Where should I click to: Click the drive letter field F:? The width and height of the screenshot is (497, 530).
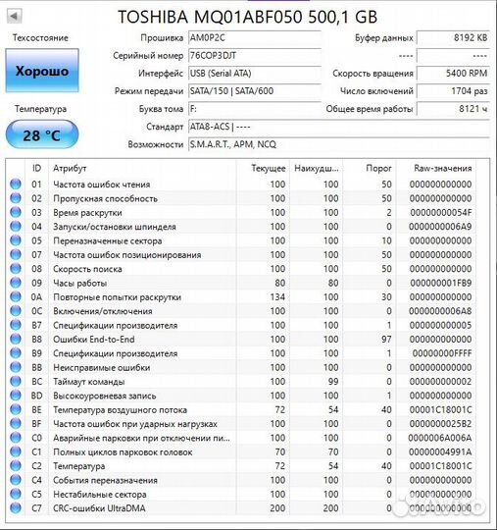(255, 109)
